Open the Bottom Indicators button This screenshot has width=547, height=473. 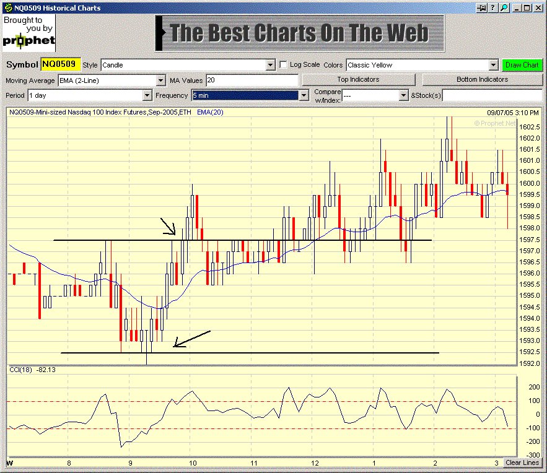coord(482,79)
